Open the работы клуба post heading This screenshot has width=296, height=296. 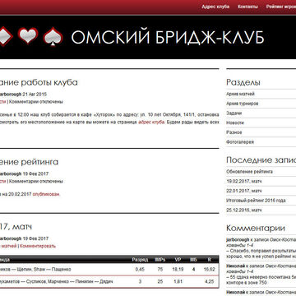(x=39, y=82)
